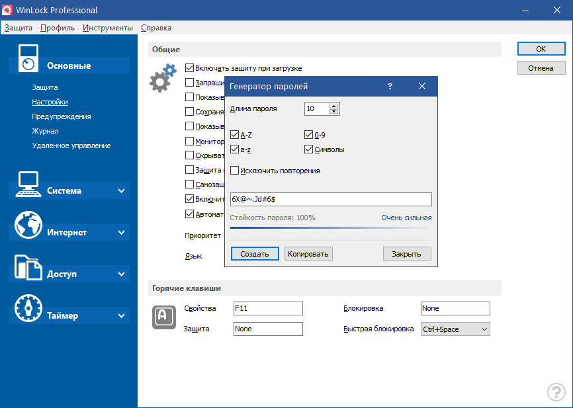Screen dimensions: 573x408
Task: Click the gears icon in Общие section
Action: (x=163, y=77)
